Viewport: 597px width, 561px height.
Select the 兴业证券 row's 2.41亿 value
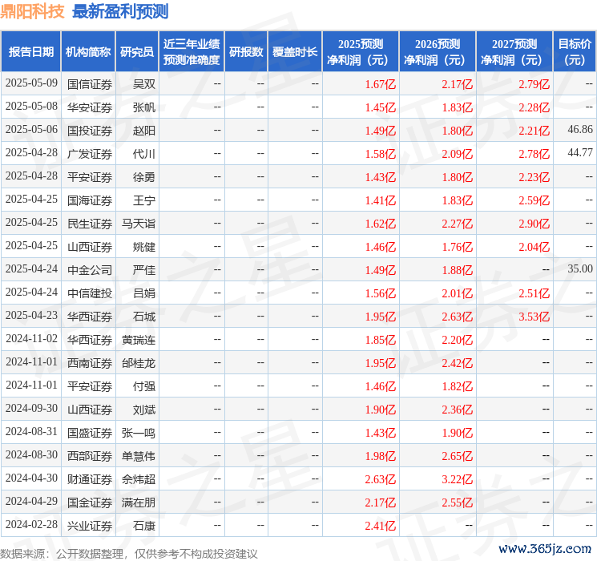(380, 526)
